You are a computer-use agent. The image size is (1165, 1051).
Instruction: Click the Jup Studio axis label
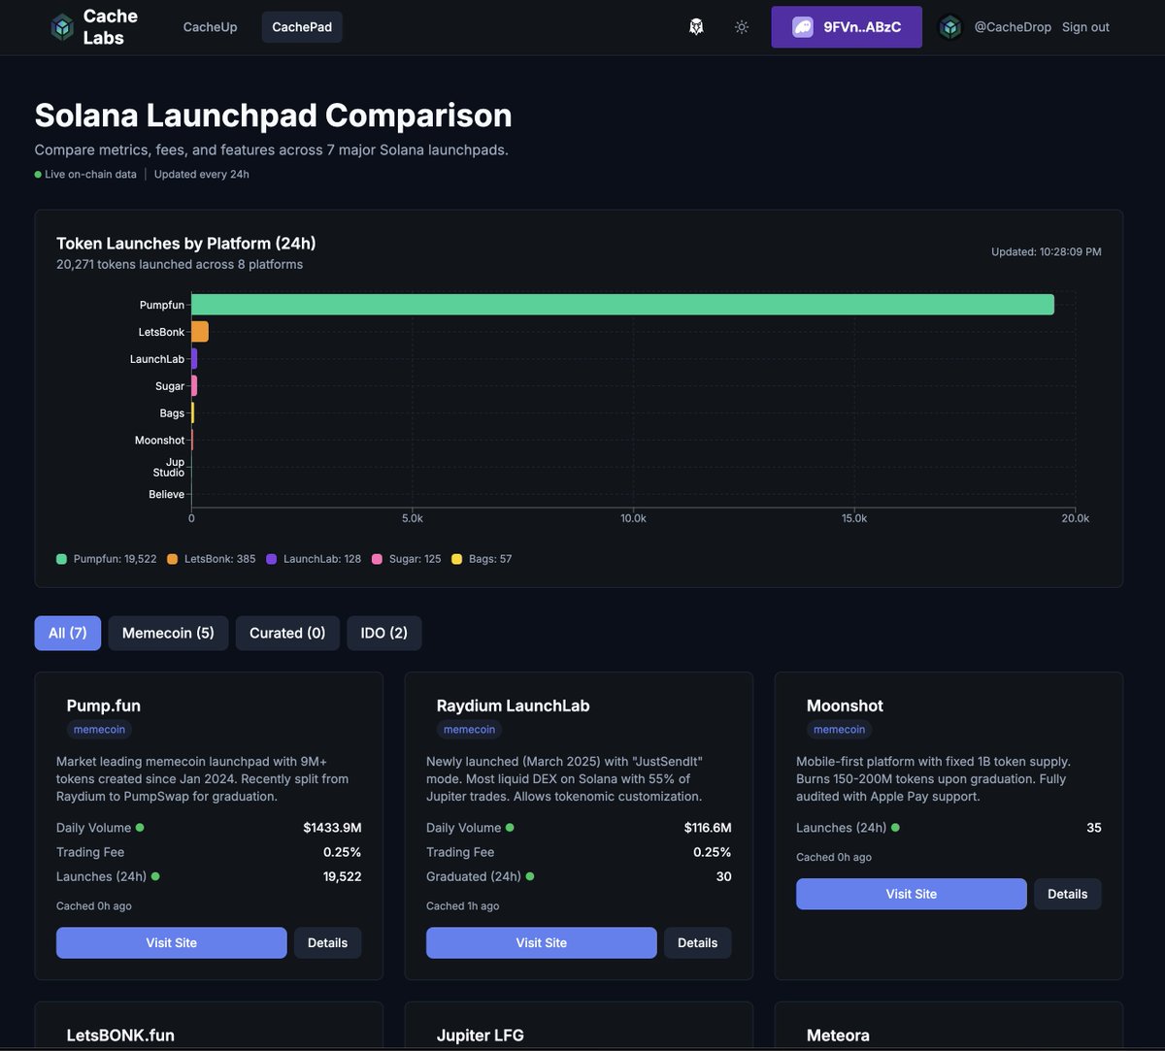pos(168,467)
